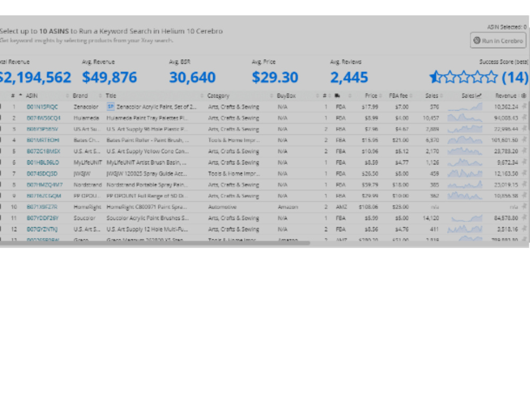Screen dimensions: 530x397
Task: Pin the JWGJW row
Action: pos(524,174)
